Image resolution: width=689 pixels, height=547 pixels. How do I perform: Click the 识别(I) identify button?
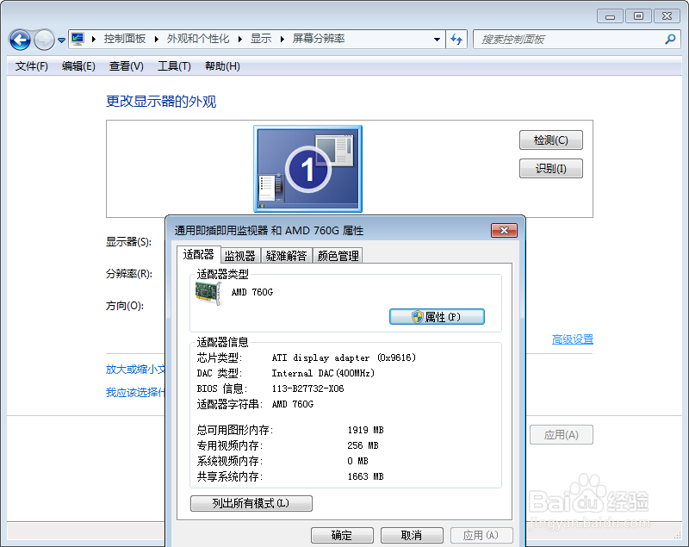[551, 168]
